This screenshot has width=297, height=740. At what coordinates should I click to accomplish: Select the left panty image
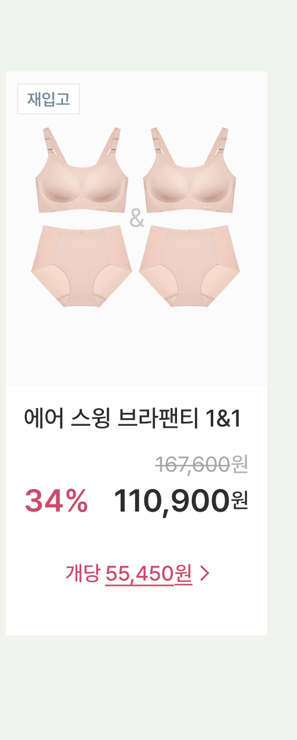81,266
